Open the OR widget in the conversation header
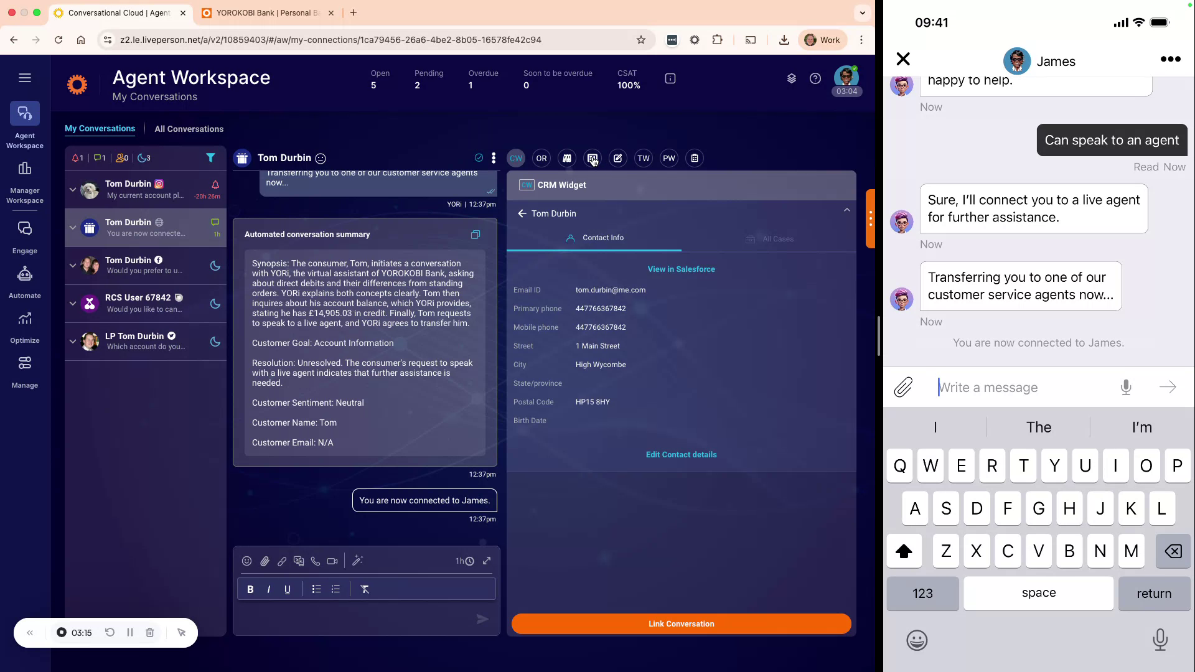Image resolution: width=1195 pixels, height=672 pixels. click(x=541, y=158)
